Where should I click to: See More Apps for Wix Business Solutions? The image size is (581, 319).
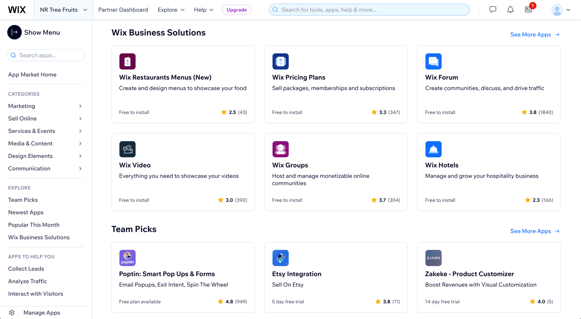coord(535,34)
